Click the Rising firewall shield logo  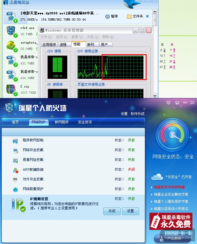(x=9, y=108)
